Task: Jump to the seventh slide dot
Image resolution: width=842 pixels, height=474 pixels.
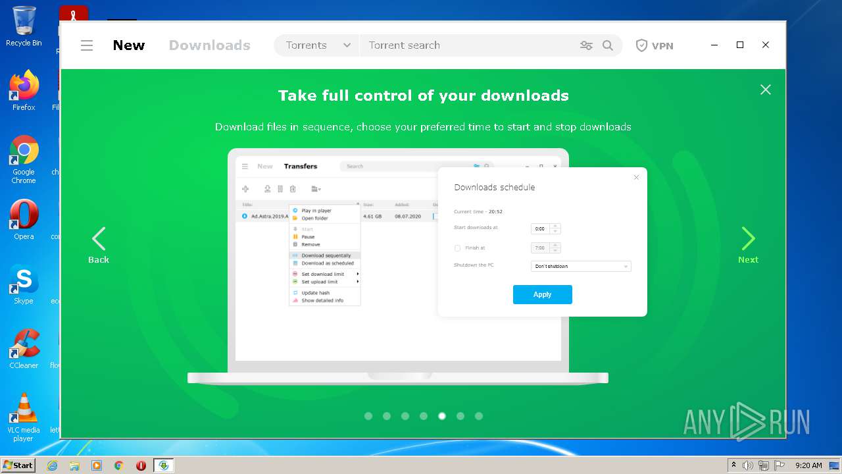Action: coord(479,416)
